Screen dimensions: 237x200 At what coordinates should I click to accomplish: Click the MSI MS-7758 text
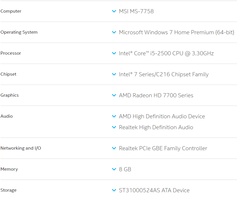tap(136, 11)
